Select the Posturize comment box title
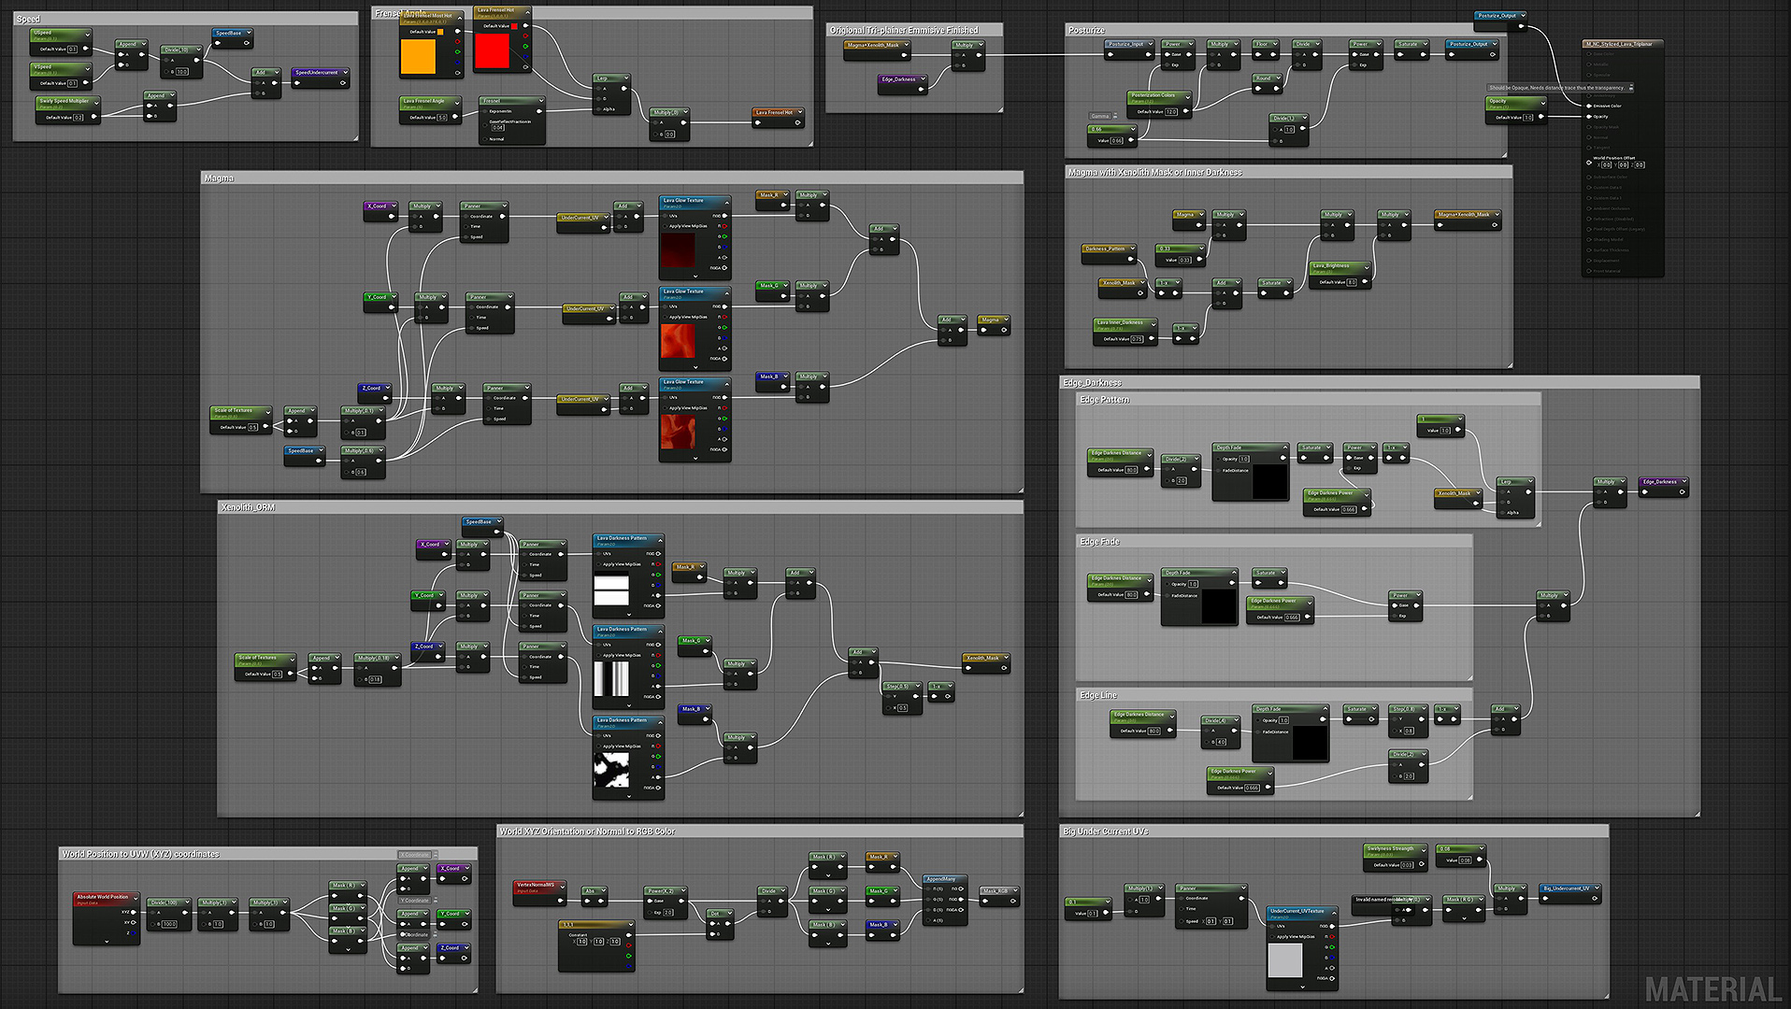Screen dimensions: 1791x1009 click(x=1086, y=31)
